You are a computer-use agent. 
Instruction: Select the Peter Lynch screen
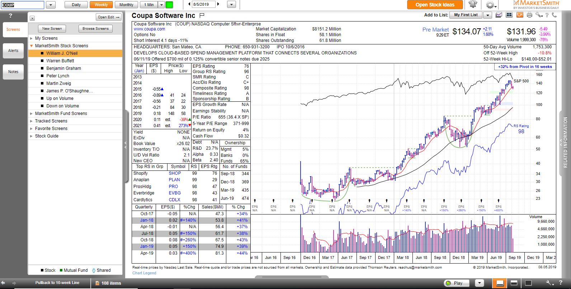(x=75, y=76)
